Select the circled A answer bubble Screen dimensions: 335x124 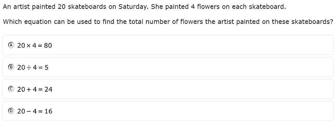point(11,45)
